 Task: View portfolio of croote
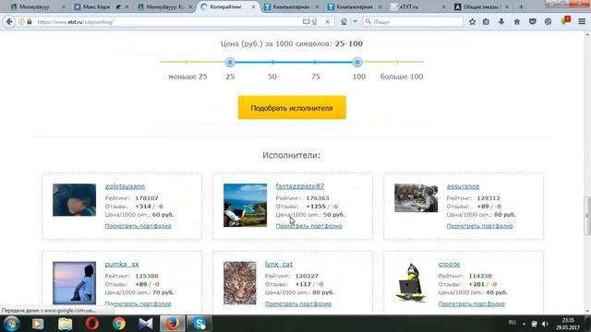pyautogui.click(x=472, y=303)
